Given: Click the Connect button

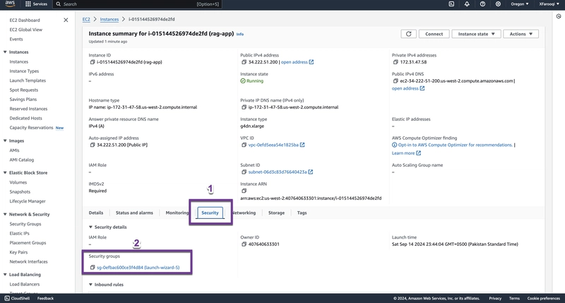Looking at the screenshot, I should coord(434,34).
